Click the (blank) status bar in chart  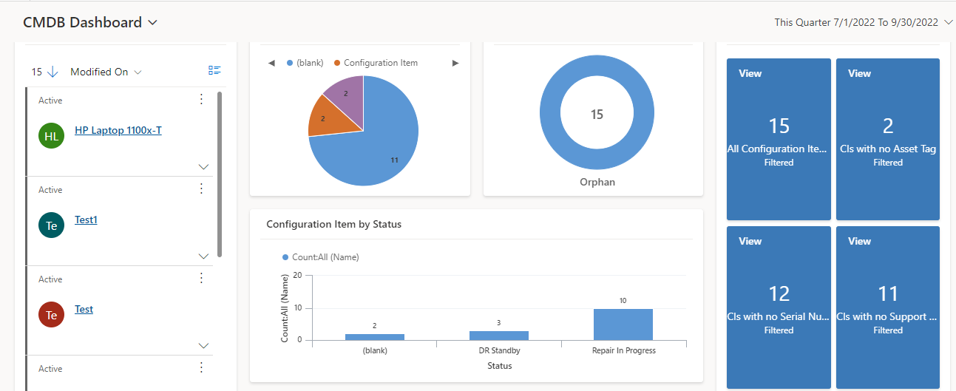[x=375, y=337]
